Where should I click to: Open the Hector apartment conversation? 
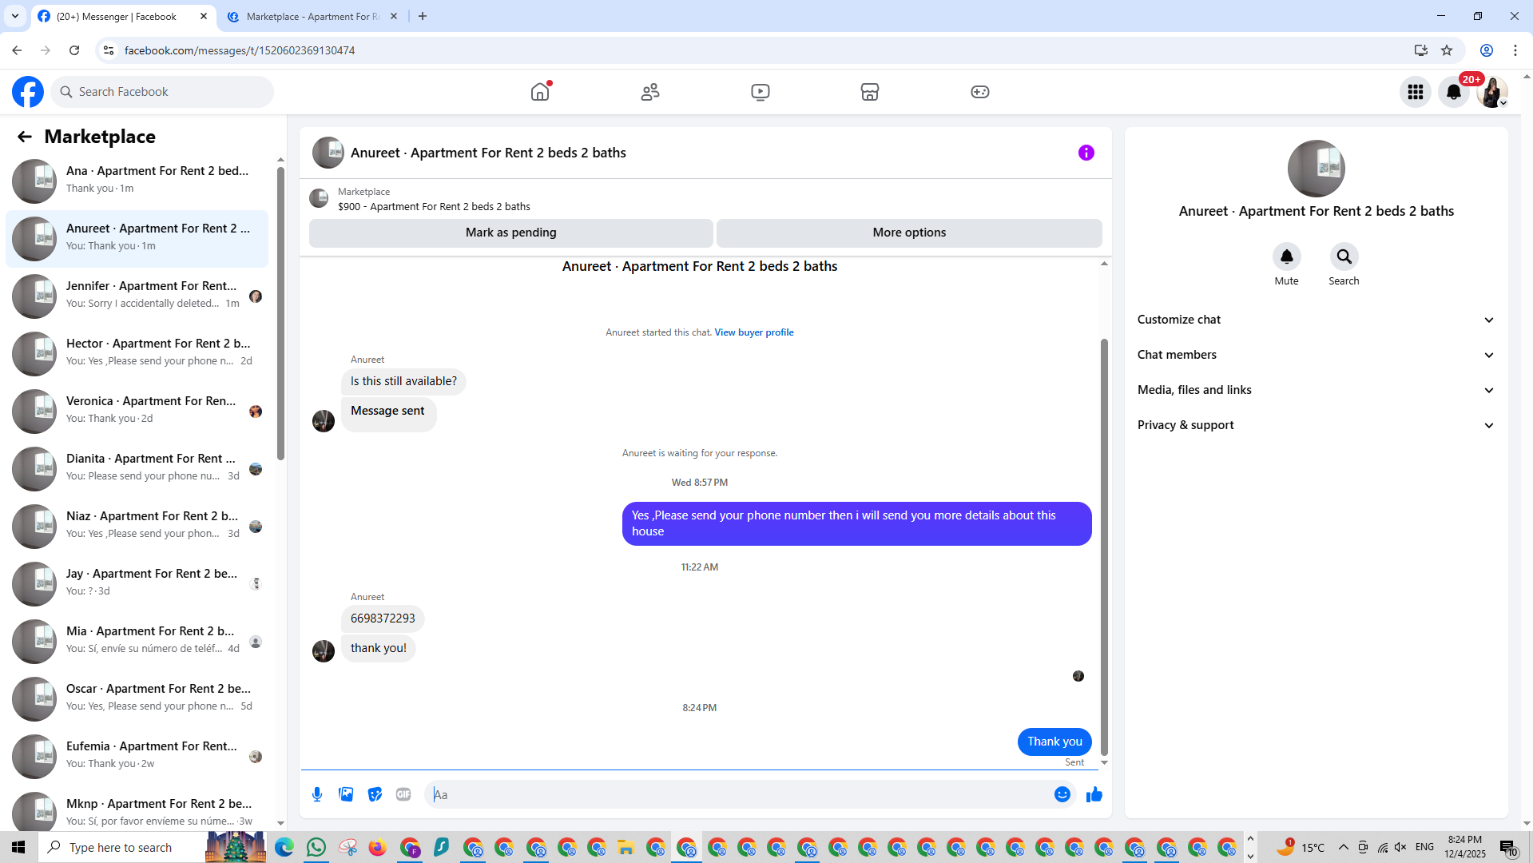click(137, 352)
